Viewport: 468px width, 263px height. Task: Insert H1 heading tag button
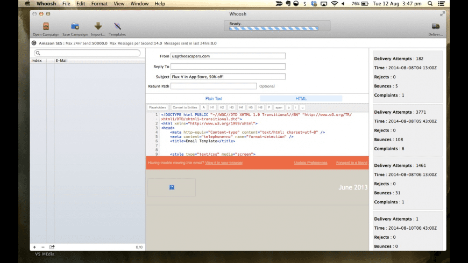[x=212, y=107]
